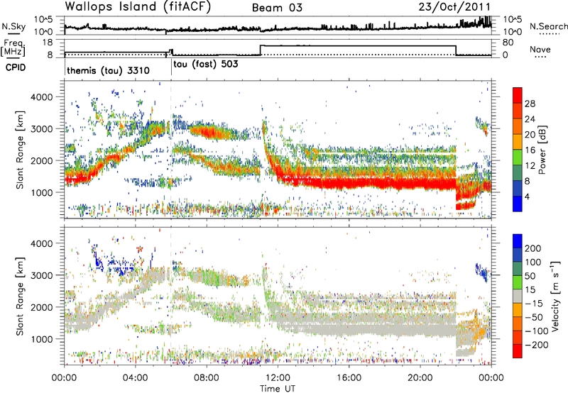Click the '4' power colorbar label
This screenshot has height=393, width=568.
click(x=528, y=197)
